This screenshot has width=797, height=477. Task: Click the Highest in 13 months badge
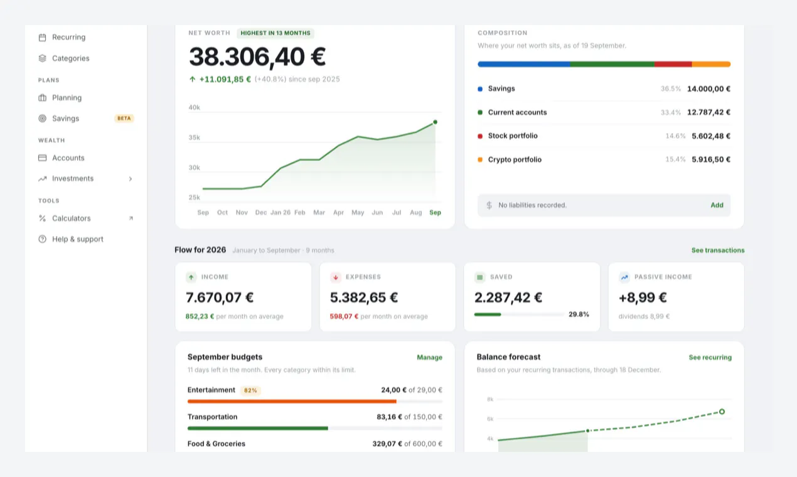click(275, 33)
